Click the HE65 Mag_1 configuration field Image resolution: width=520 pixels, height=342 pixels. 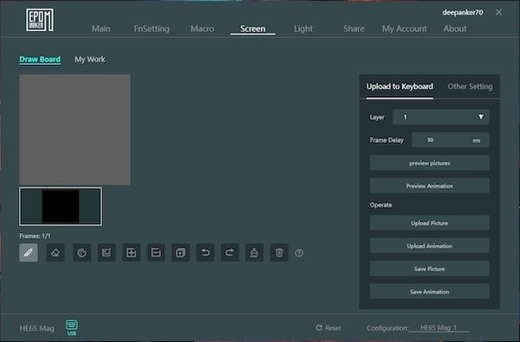(x=439, y=328)
